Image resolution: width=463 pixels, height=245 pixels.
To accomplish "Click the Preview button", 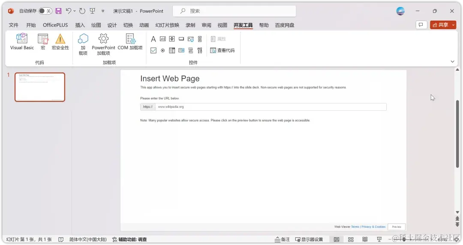I will 397,227.
